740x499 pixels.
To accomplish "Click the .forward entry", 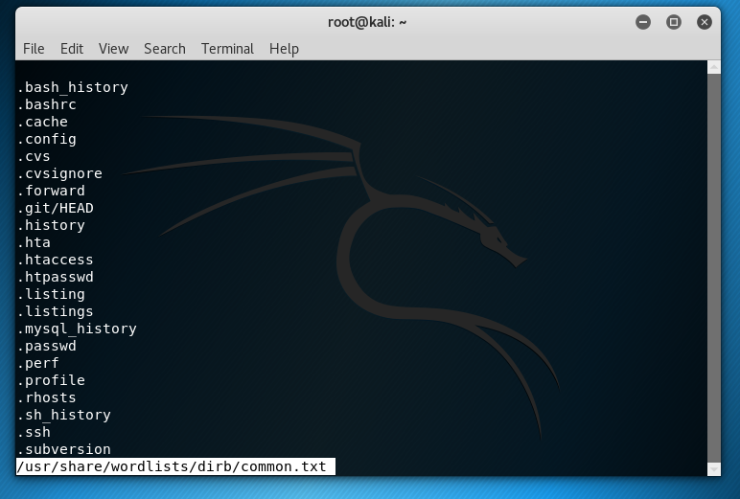I will coord(51,191).
